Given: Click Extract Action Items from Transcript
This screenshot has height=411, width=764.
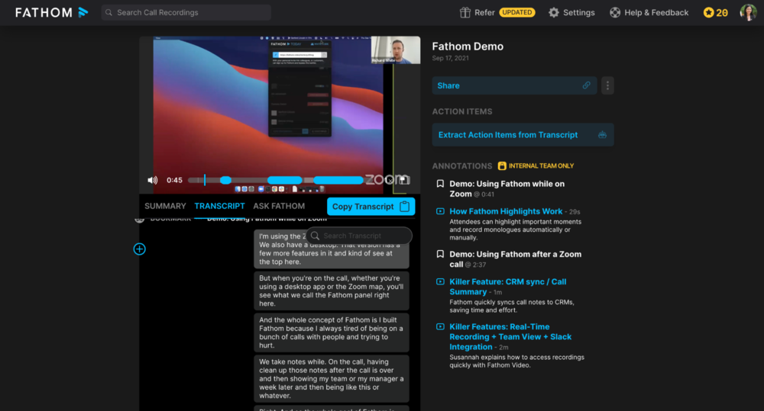Looking at the screenshot, I should pos(523,135).
